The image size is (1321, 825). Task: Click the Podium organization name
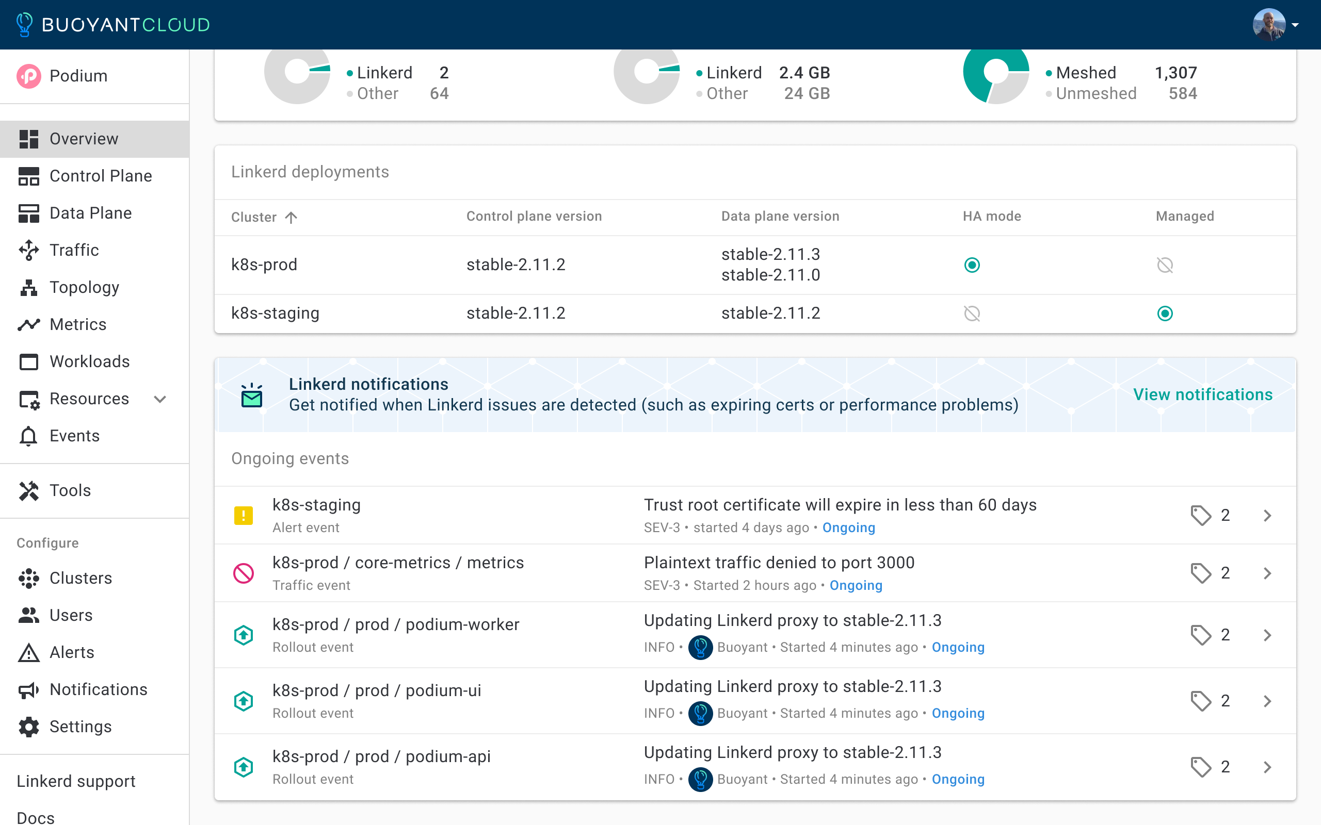click(x=78, y=76)
